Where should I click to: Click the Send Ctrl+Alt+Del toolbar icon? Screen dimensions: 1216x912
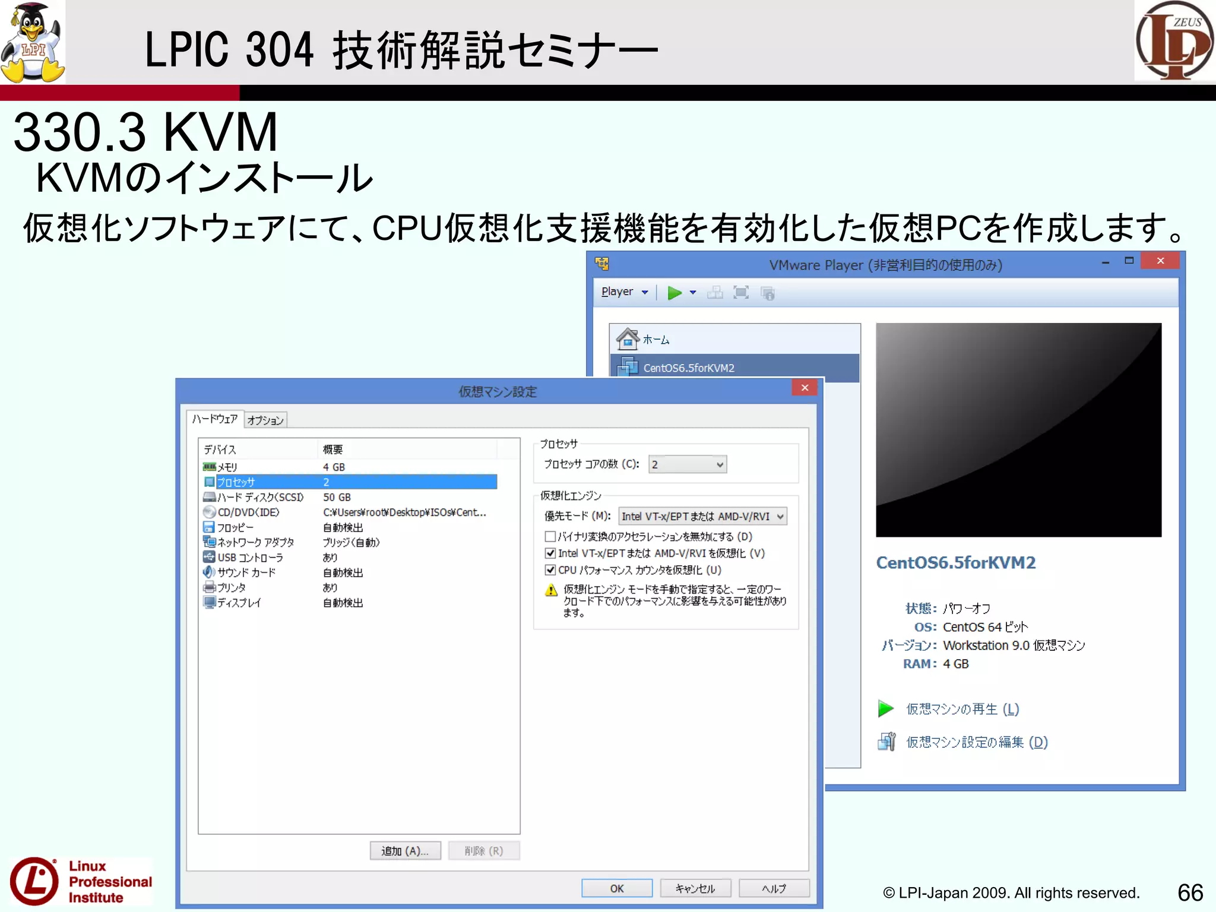pyautogui.click(x=715, y=293)
